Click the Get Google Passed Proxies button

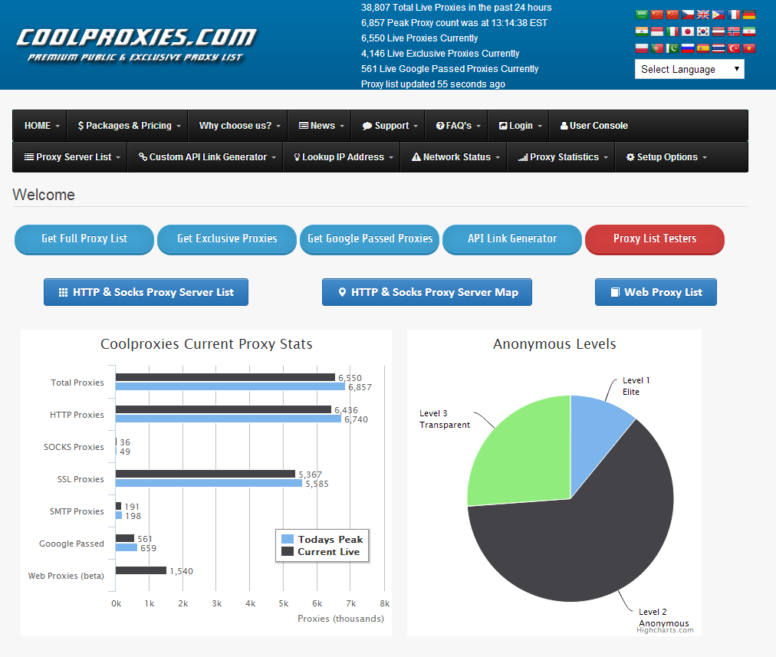(370, 239)
